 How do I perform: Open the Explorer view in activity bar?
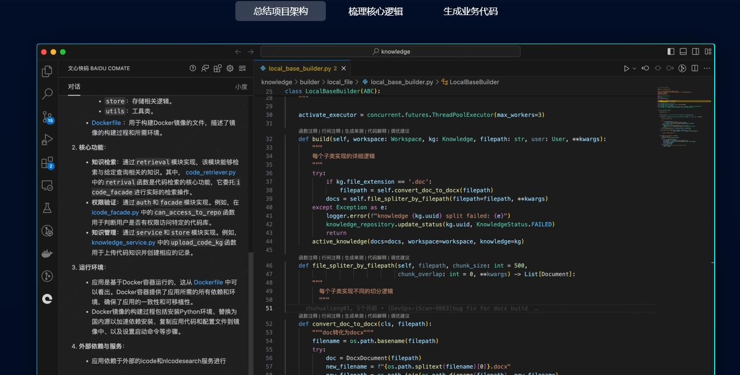(x=47, y=71)
